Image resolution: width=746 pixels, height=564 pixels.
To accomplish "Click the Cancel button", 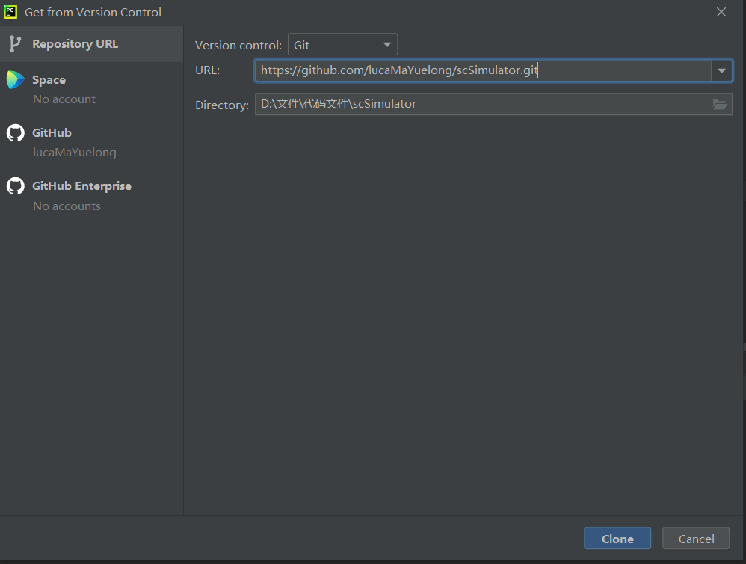I will [x=696, y=539].
